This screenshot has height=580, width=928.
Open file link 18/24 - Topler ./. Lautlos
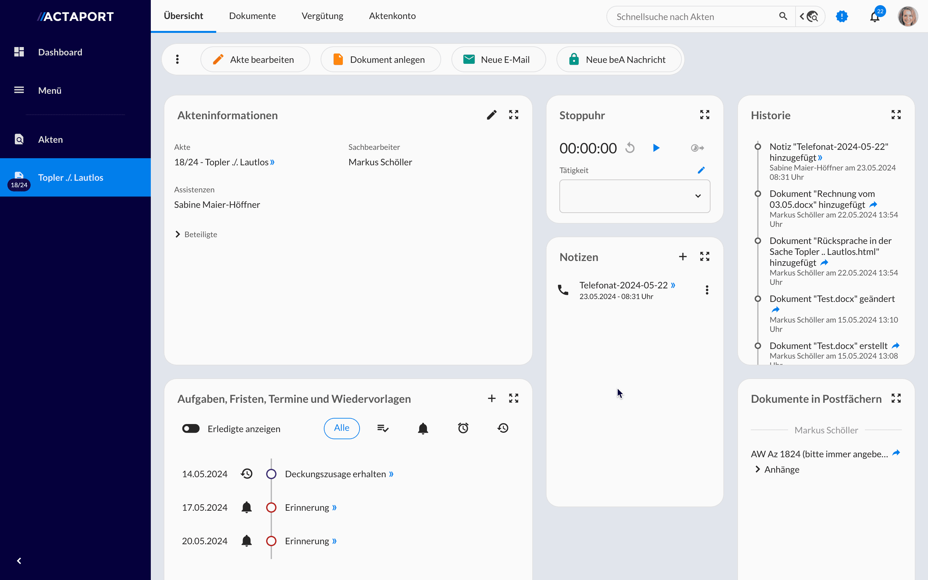tap(224, 162)
